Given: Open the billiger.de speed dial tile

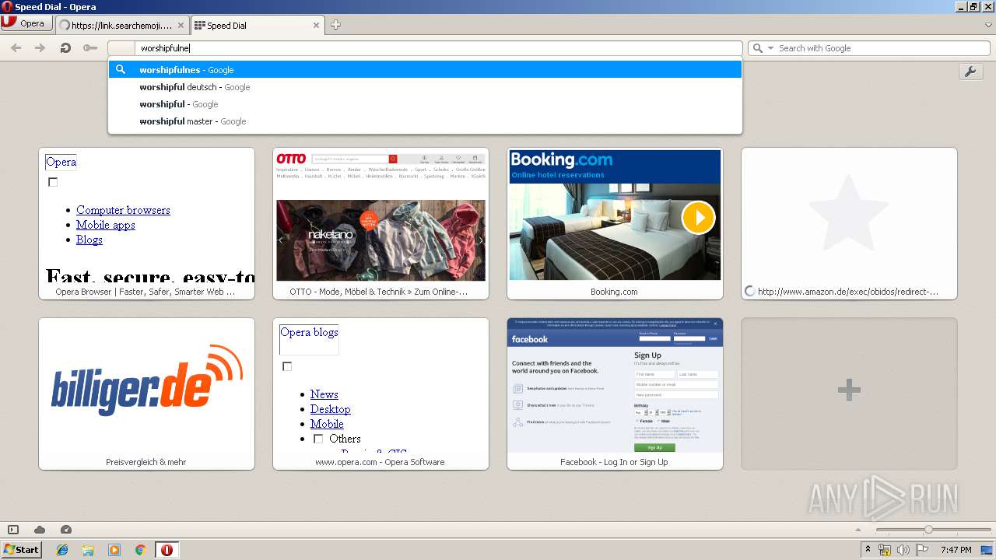Looking at the screenshot, I should 146,394.
